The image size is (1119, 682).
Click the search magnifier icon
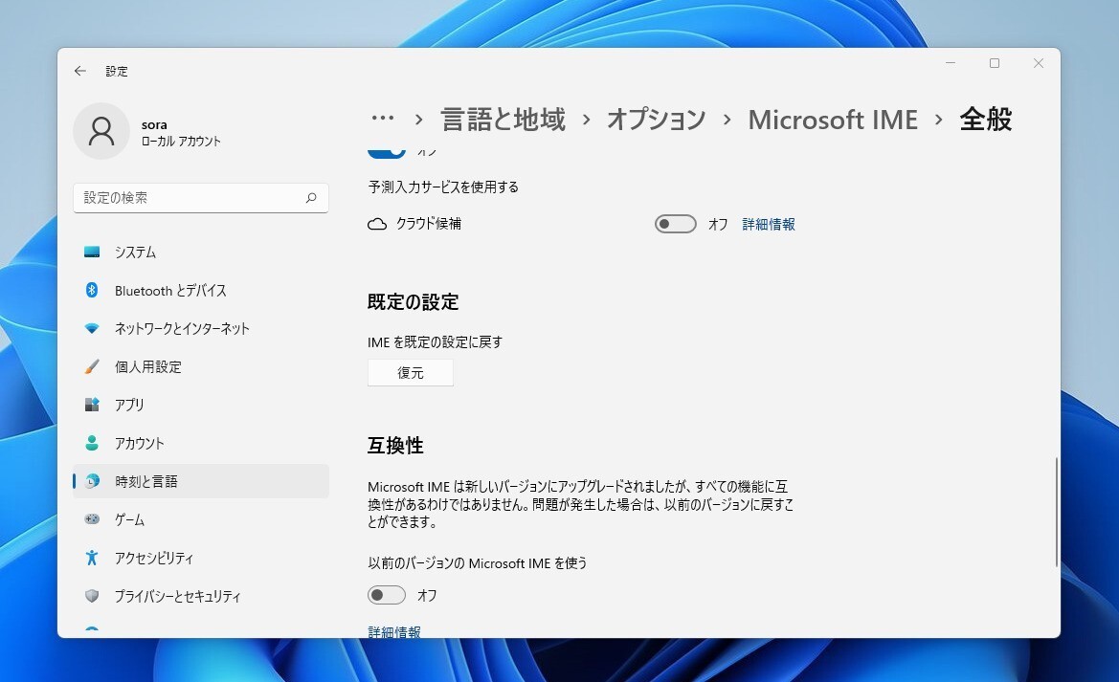(x=311, y=198)
